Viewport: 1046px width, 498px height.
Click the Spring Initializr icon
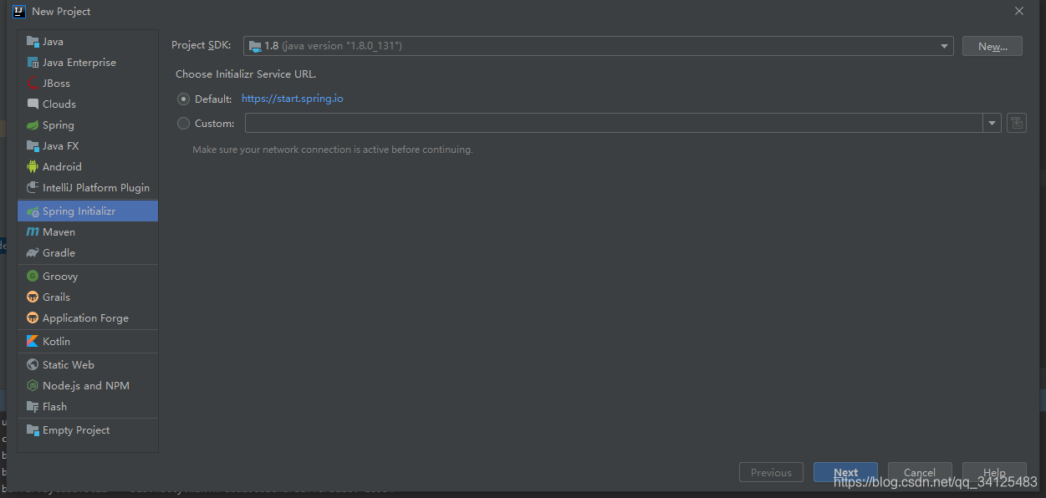(33, 211)
